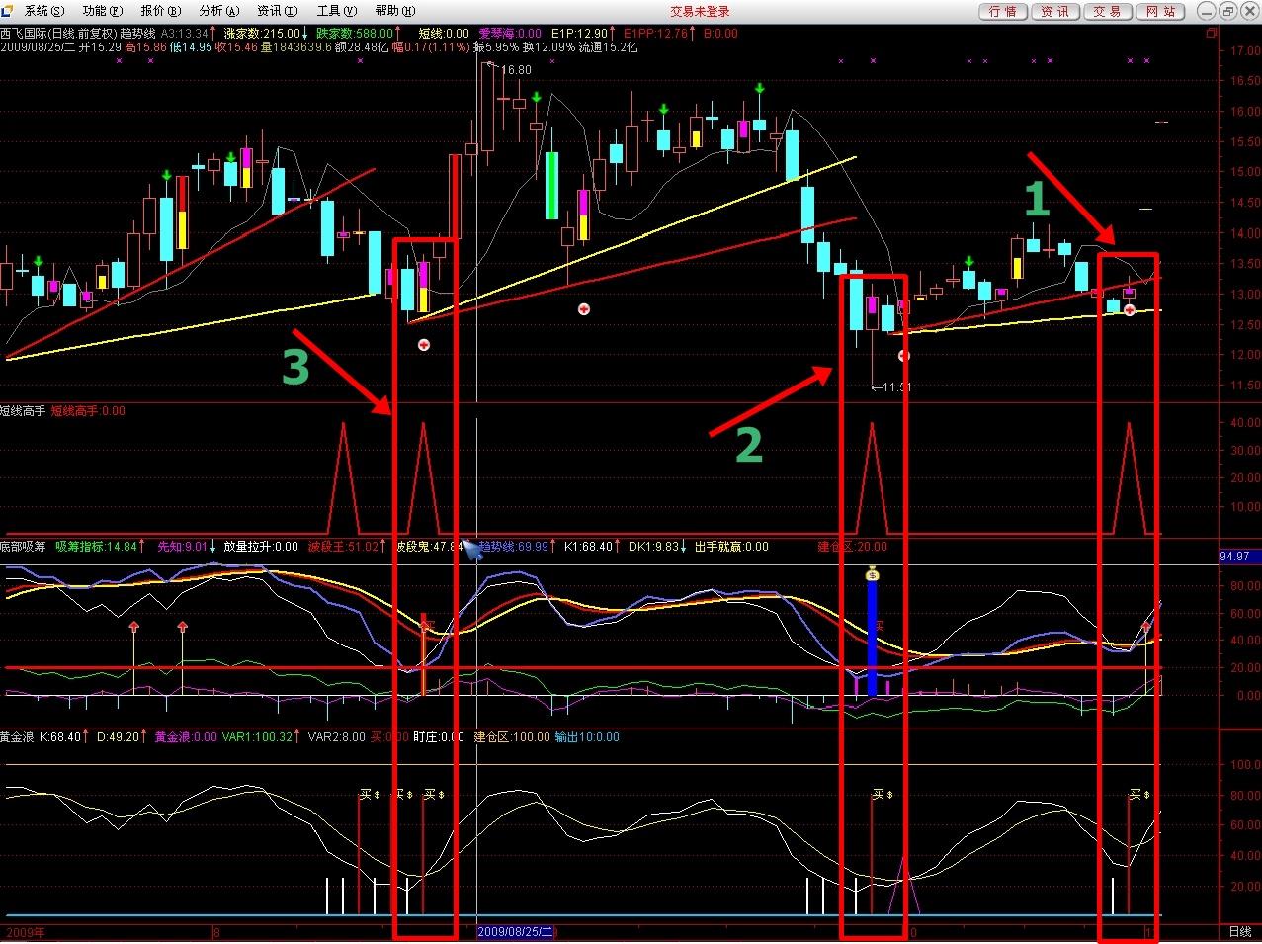Click the 交易未登录 login status text

pos(700,11)
